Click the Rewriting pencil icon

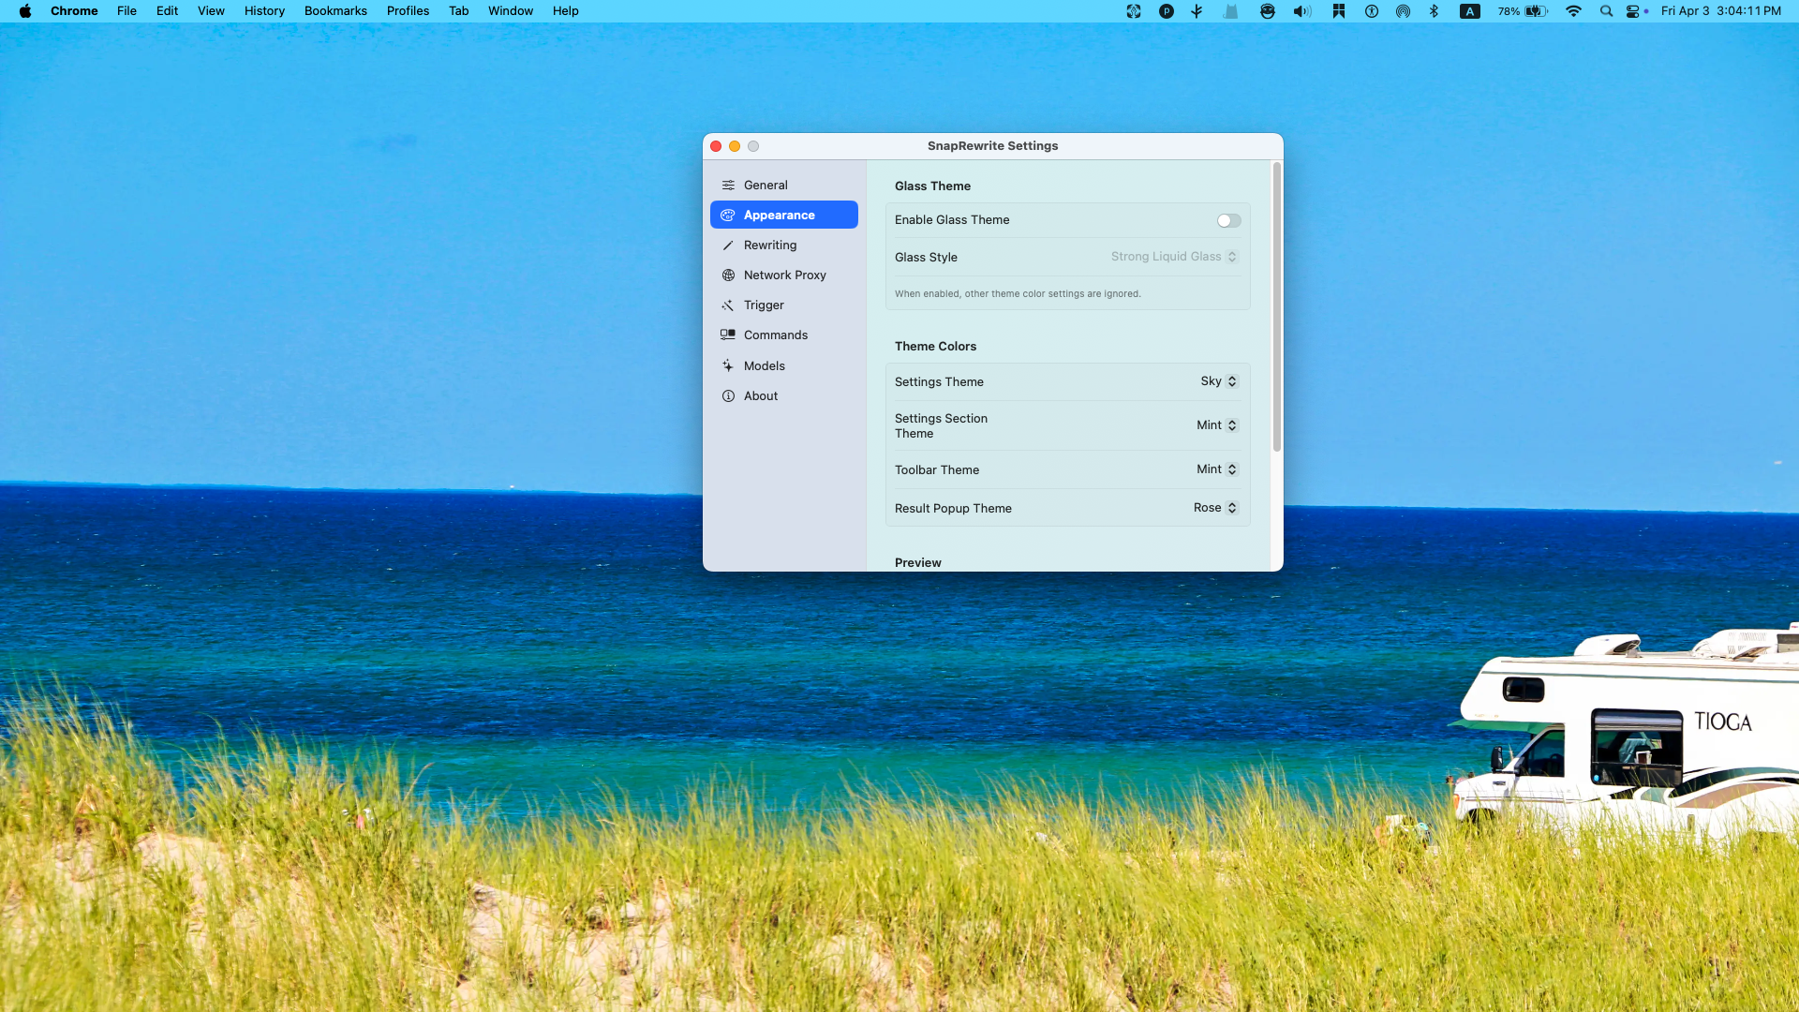[x=728, y=246]
